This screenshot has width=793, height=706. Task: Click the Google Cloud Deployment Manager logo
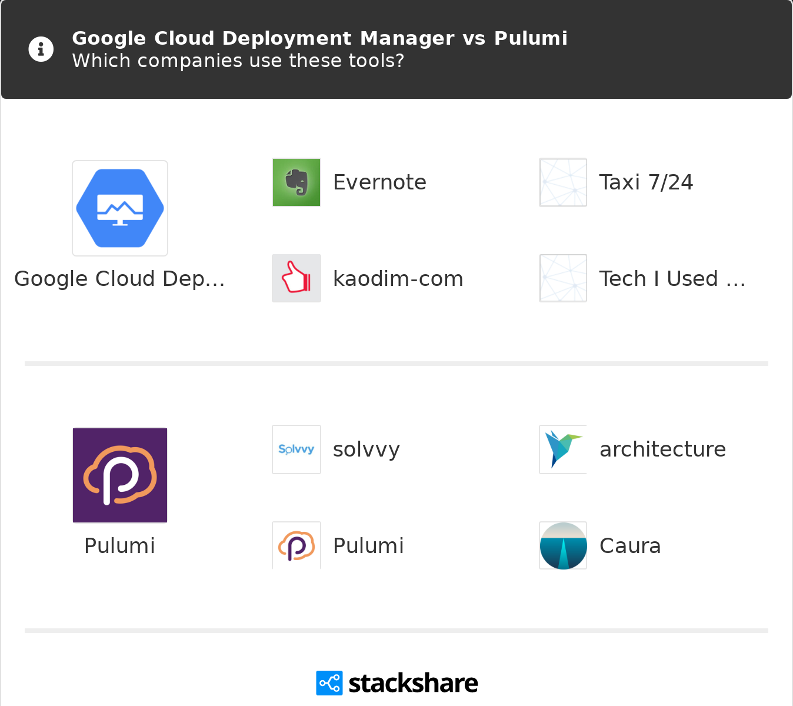pos(120,208)
